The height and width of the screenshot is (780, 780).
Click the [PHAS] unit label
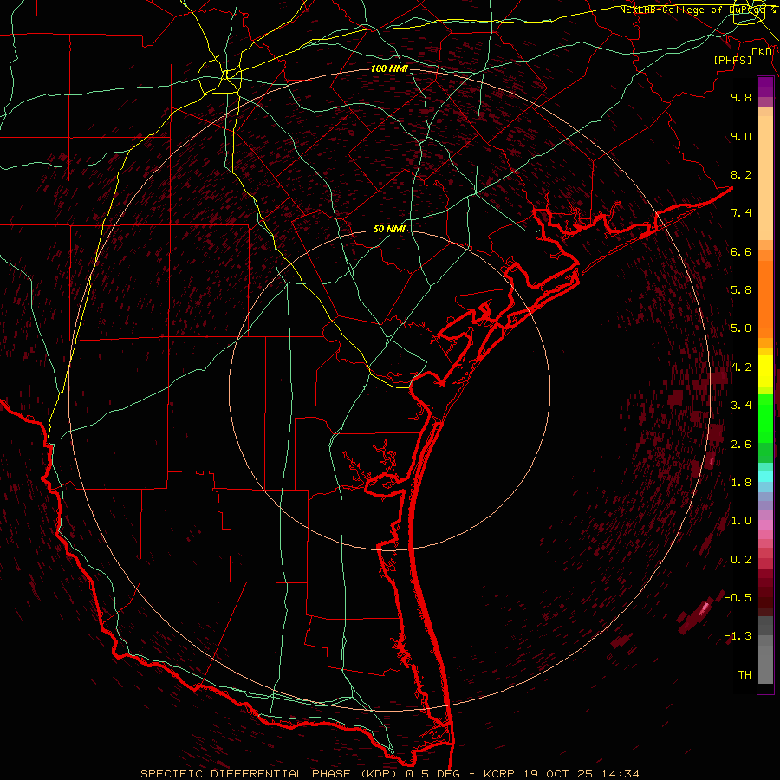(x=732, y=61)
